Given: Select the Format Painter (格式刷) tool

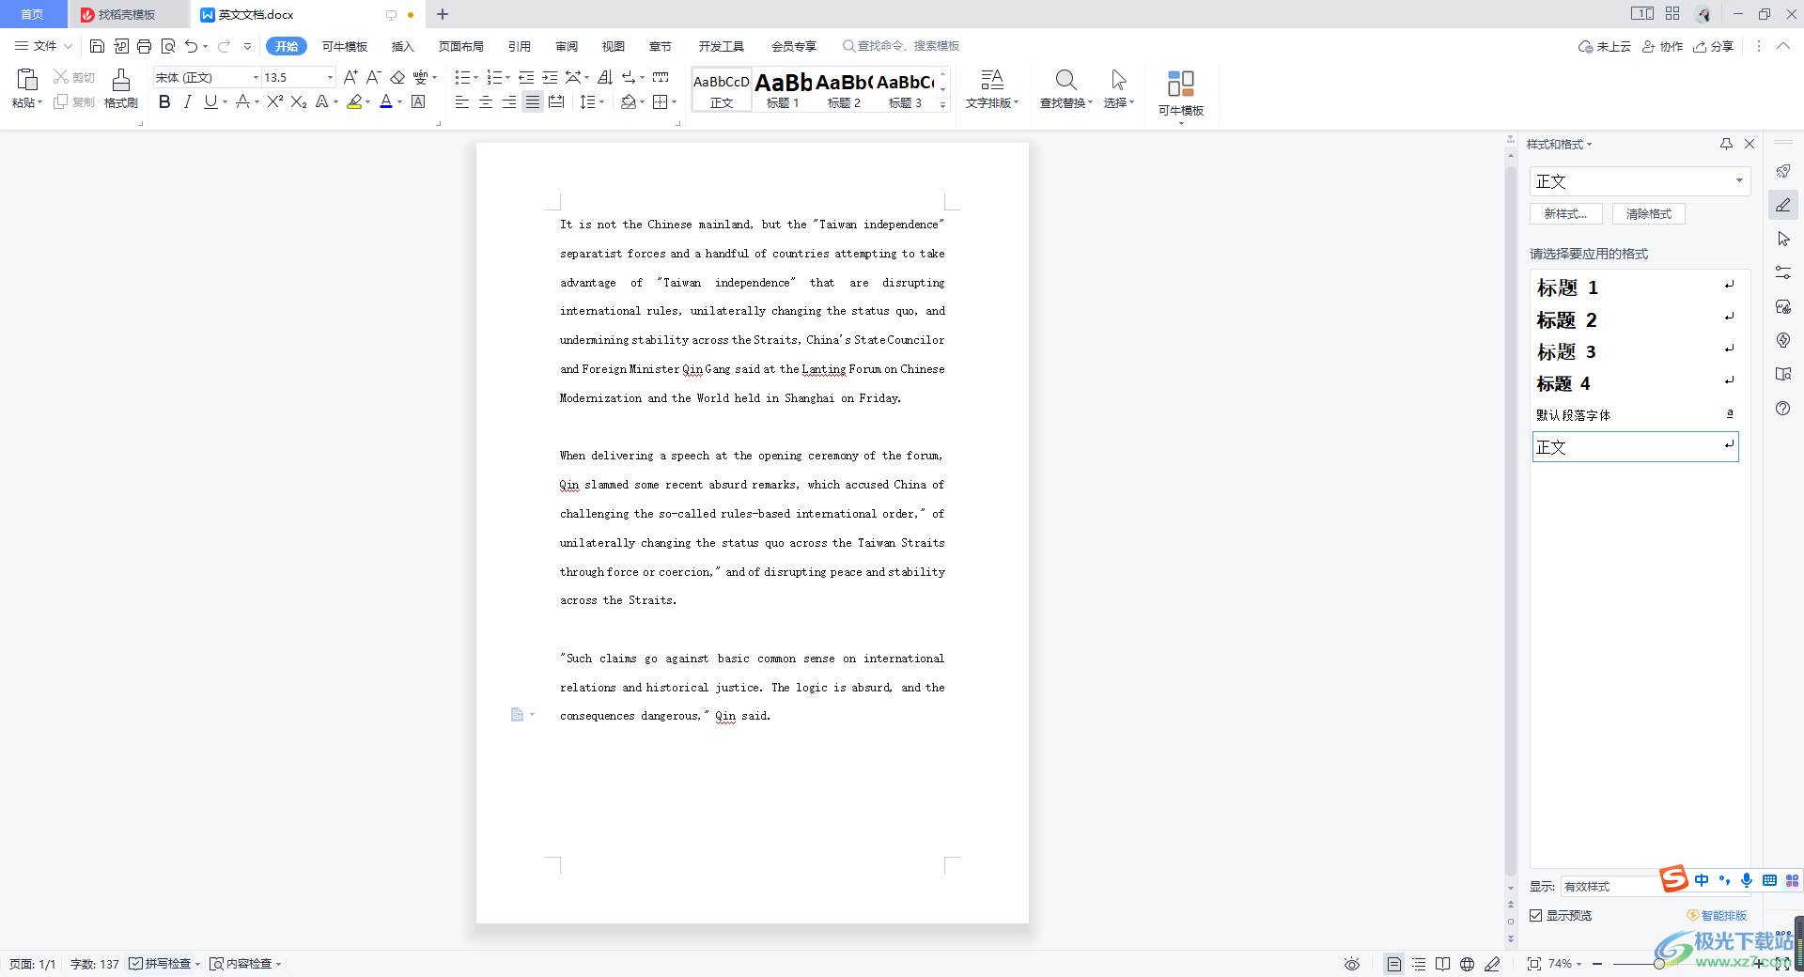Looking at the screenshot, I should point(121,88).
